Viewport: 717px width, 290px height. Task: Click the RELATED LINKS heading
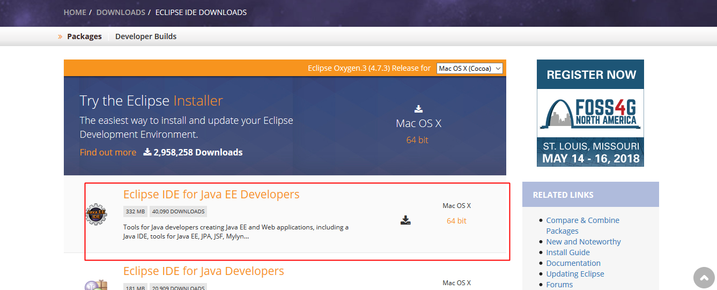point(563,195)
